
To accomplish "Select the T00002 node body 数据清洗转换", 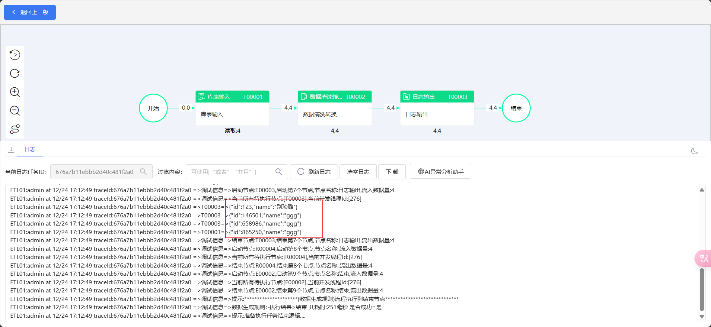I will point(335,114).
